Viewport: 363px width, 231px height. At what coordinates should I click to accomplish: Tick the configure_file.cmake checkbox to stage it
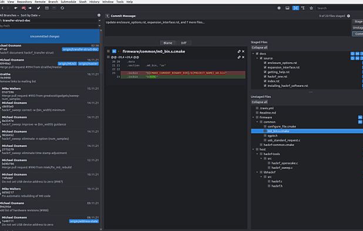(x=265, y=127)
